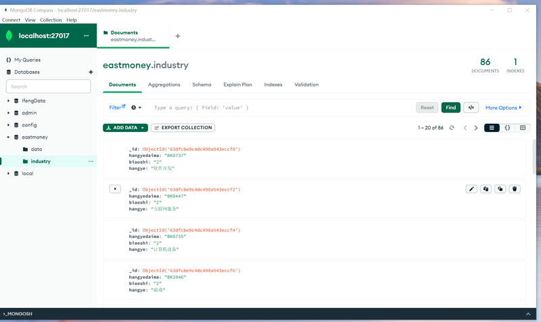Click the 86 DOCUMENTS count
This screenshot has width=541, height=322.
pos(485,65)
